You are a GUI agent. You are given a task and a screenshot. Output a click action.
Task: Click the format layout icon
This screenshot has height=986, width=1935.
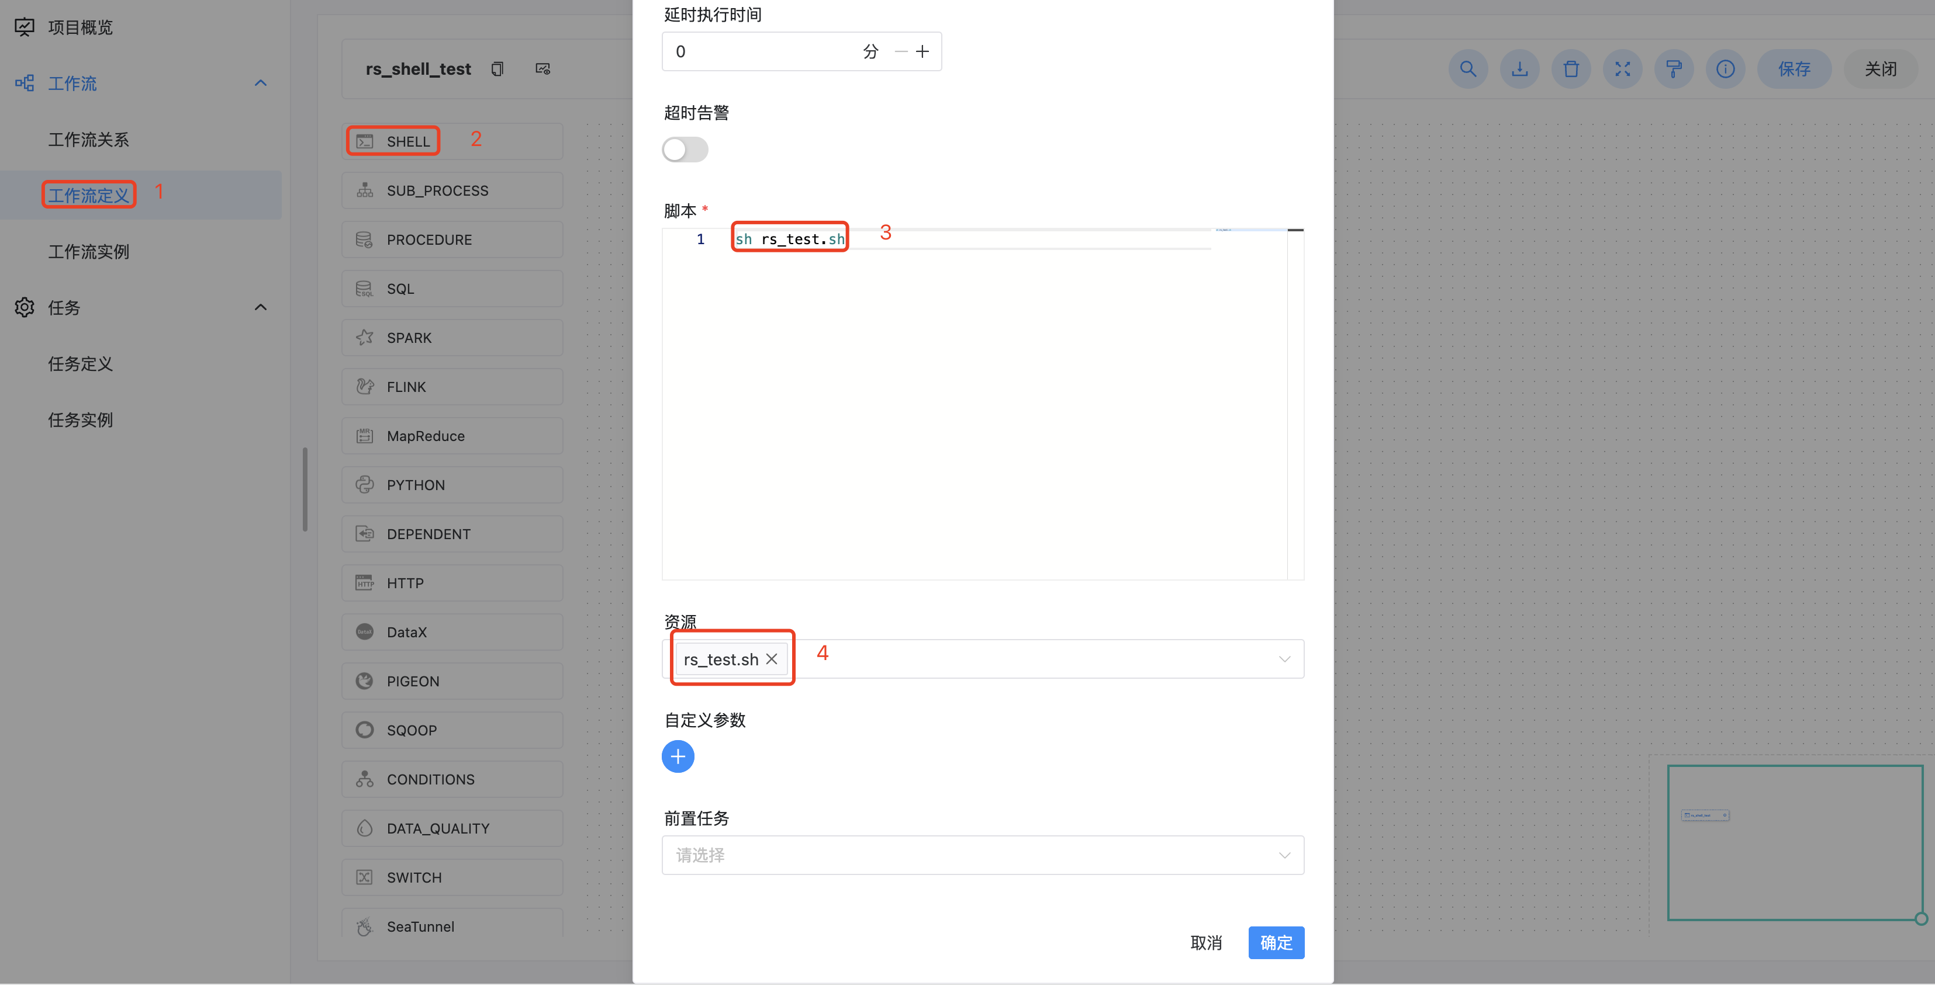(x=1674, y=69)
